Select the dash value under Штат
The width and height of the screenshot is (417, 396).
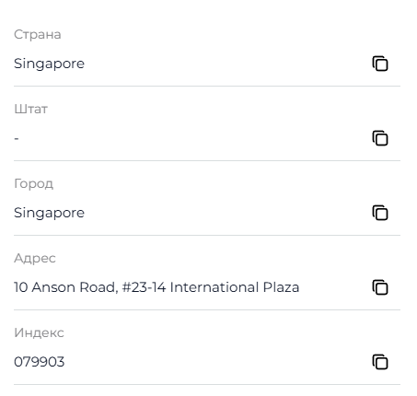tap(17, 138)
